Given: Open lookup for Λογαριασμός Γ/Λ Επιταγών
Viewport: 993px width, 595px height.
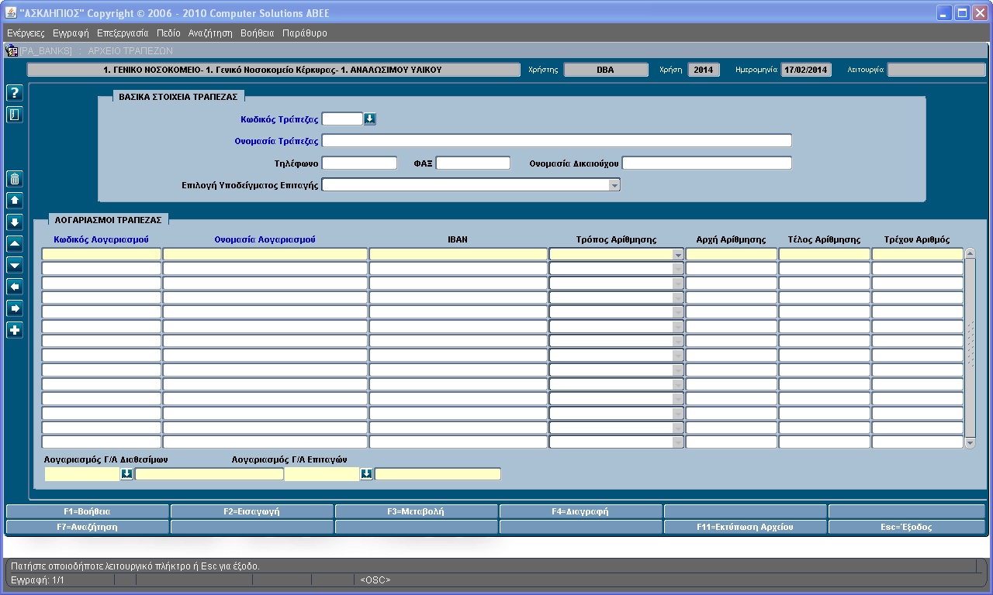Looking at the screenshot, I should pos(367,474).
